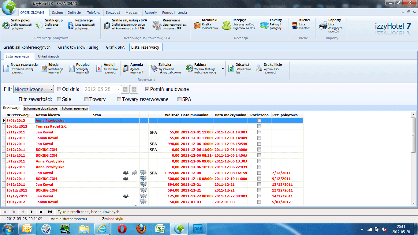The image size is (418, 235).
Task: Launch Firefox from the taskbar
Action: 141,229
